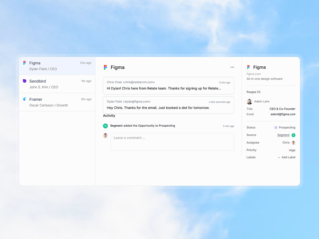The image size is (319, 239).
Task: Click the green Segment icon in Source row
Action: (x=293, y=135)
